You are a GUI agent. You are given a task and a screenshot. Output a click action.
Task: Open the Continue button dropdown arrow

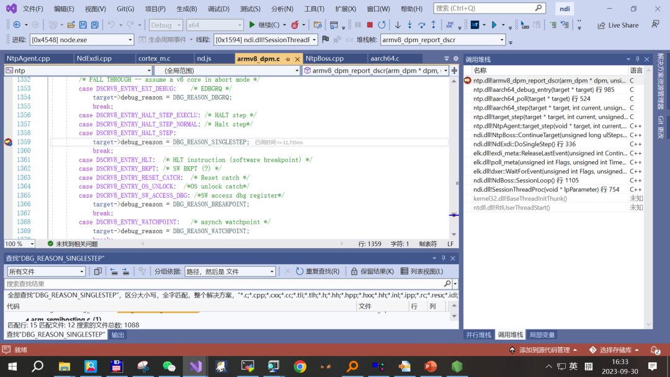coord(284,25)
